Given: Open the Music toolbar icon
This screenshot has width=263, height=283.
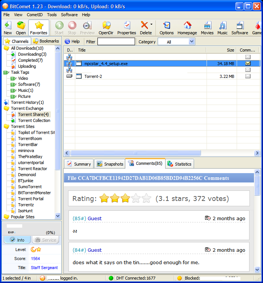Looking at the screenshot, I should (222, 28).
